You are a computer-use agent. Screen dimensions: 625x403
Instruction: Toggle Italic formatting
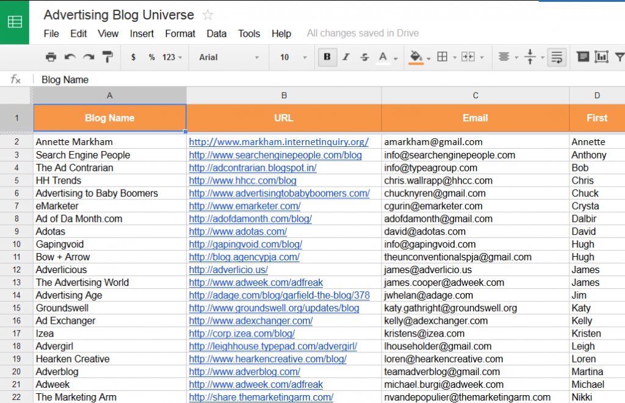point(346,57)
